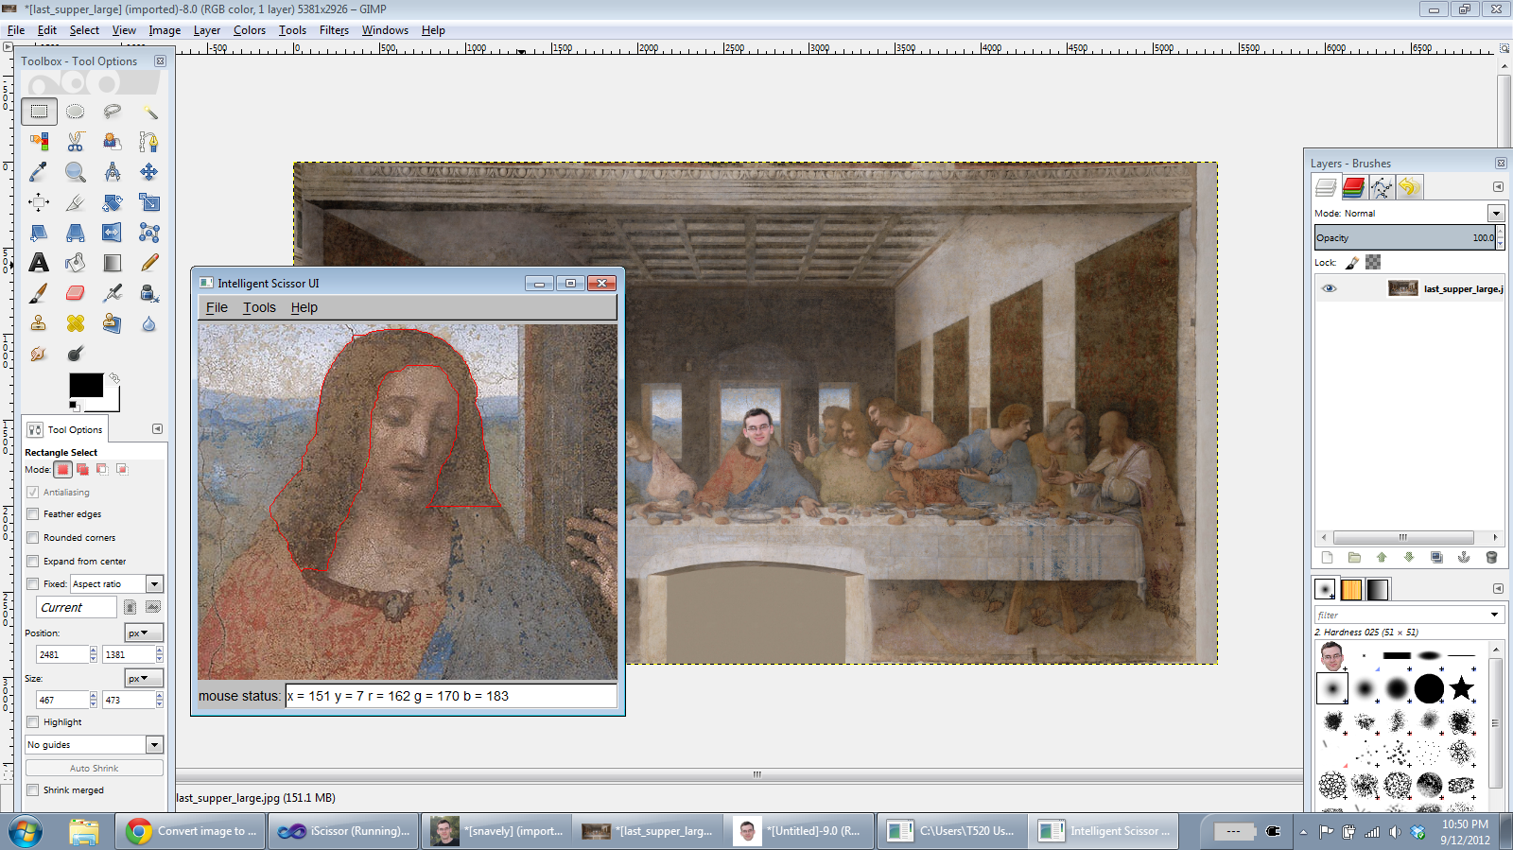Viewport: 1513px width, 850px height.
Task: Open the Size units px dropdown
Action: click(x=144, y=678)
